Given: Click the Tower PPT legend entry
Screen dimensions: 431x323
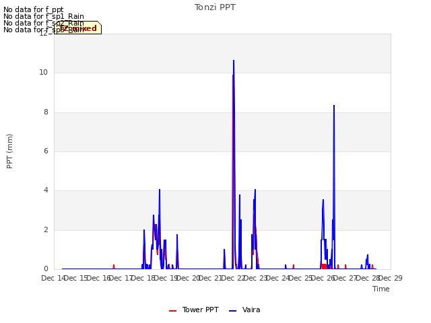Looking at the screenshot, I should click(194, 310).
